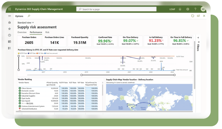Open the settings gear icon
The image size is (222, 129).
(x=188, y=9)
